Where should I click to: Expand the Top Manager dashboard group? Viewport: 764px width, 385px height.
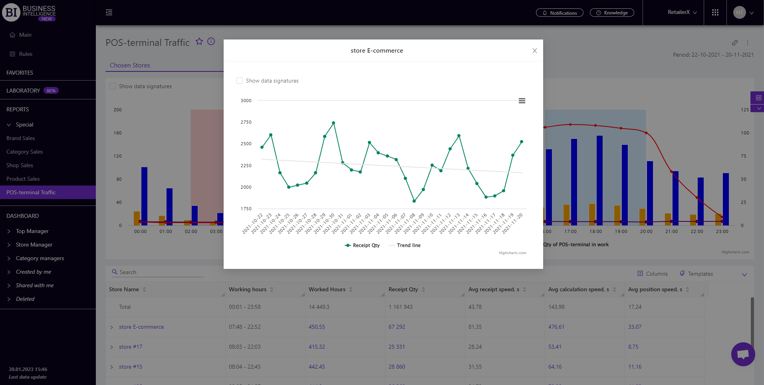pyautogui.click(x=9, y=231)
